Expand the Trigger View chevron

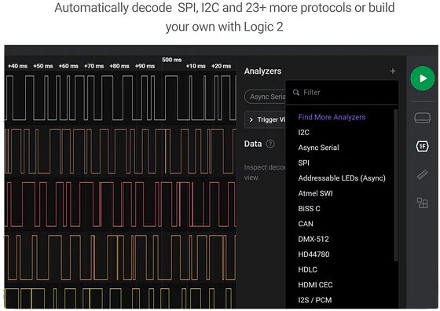click(x=251, y=119)
